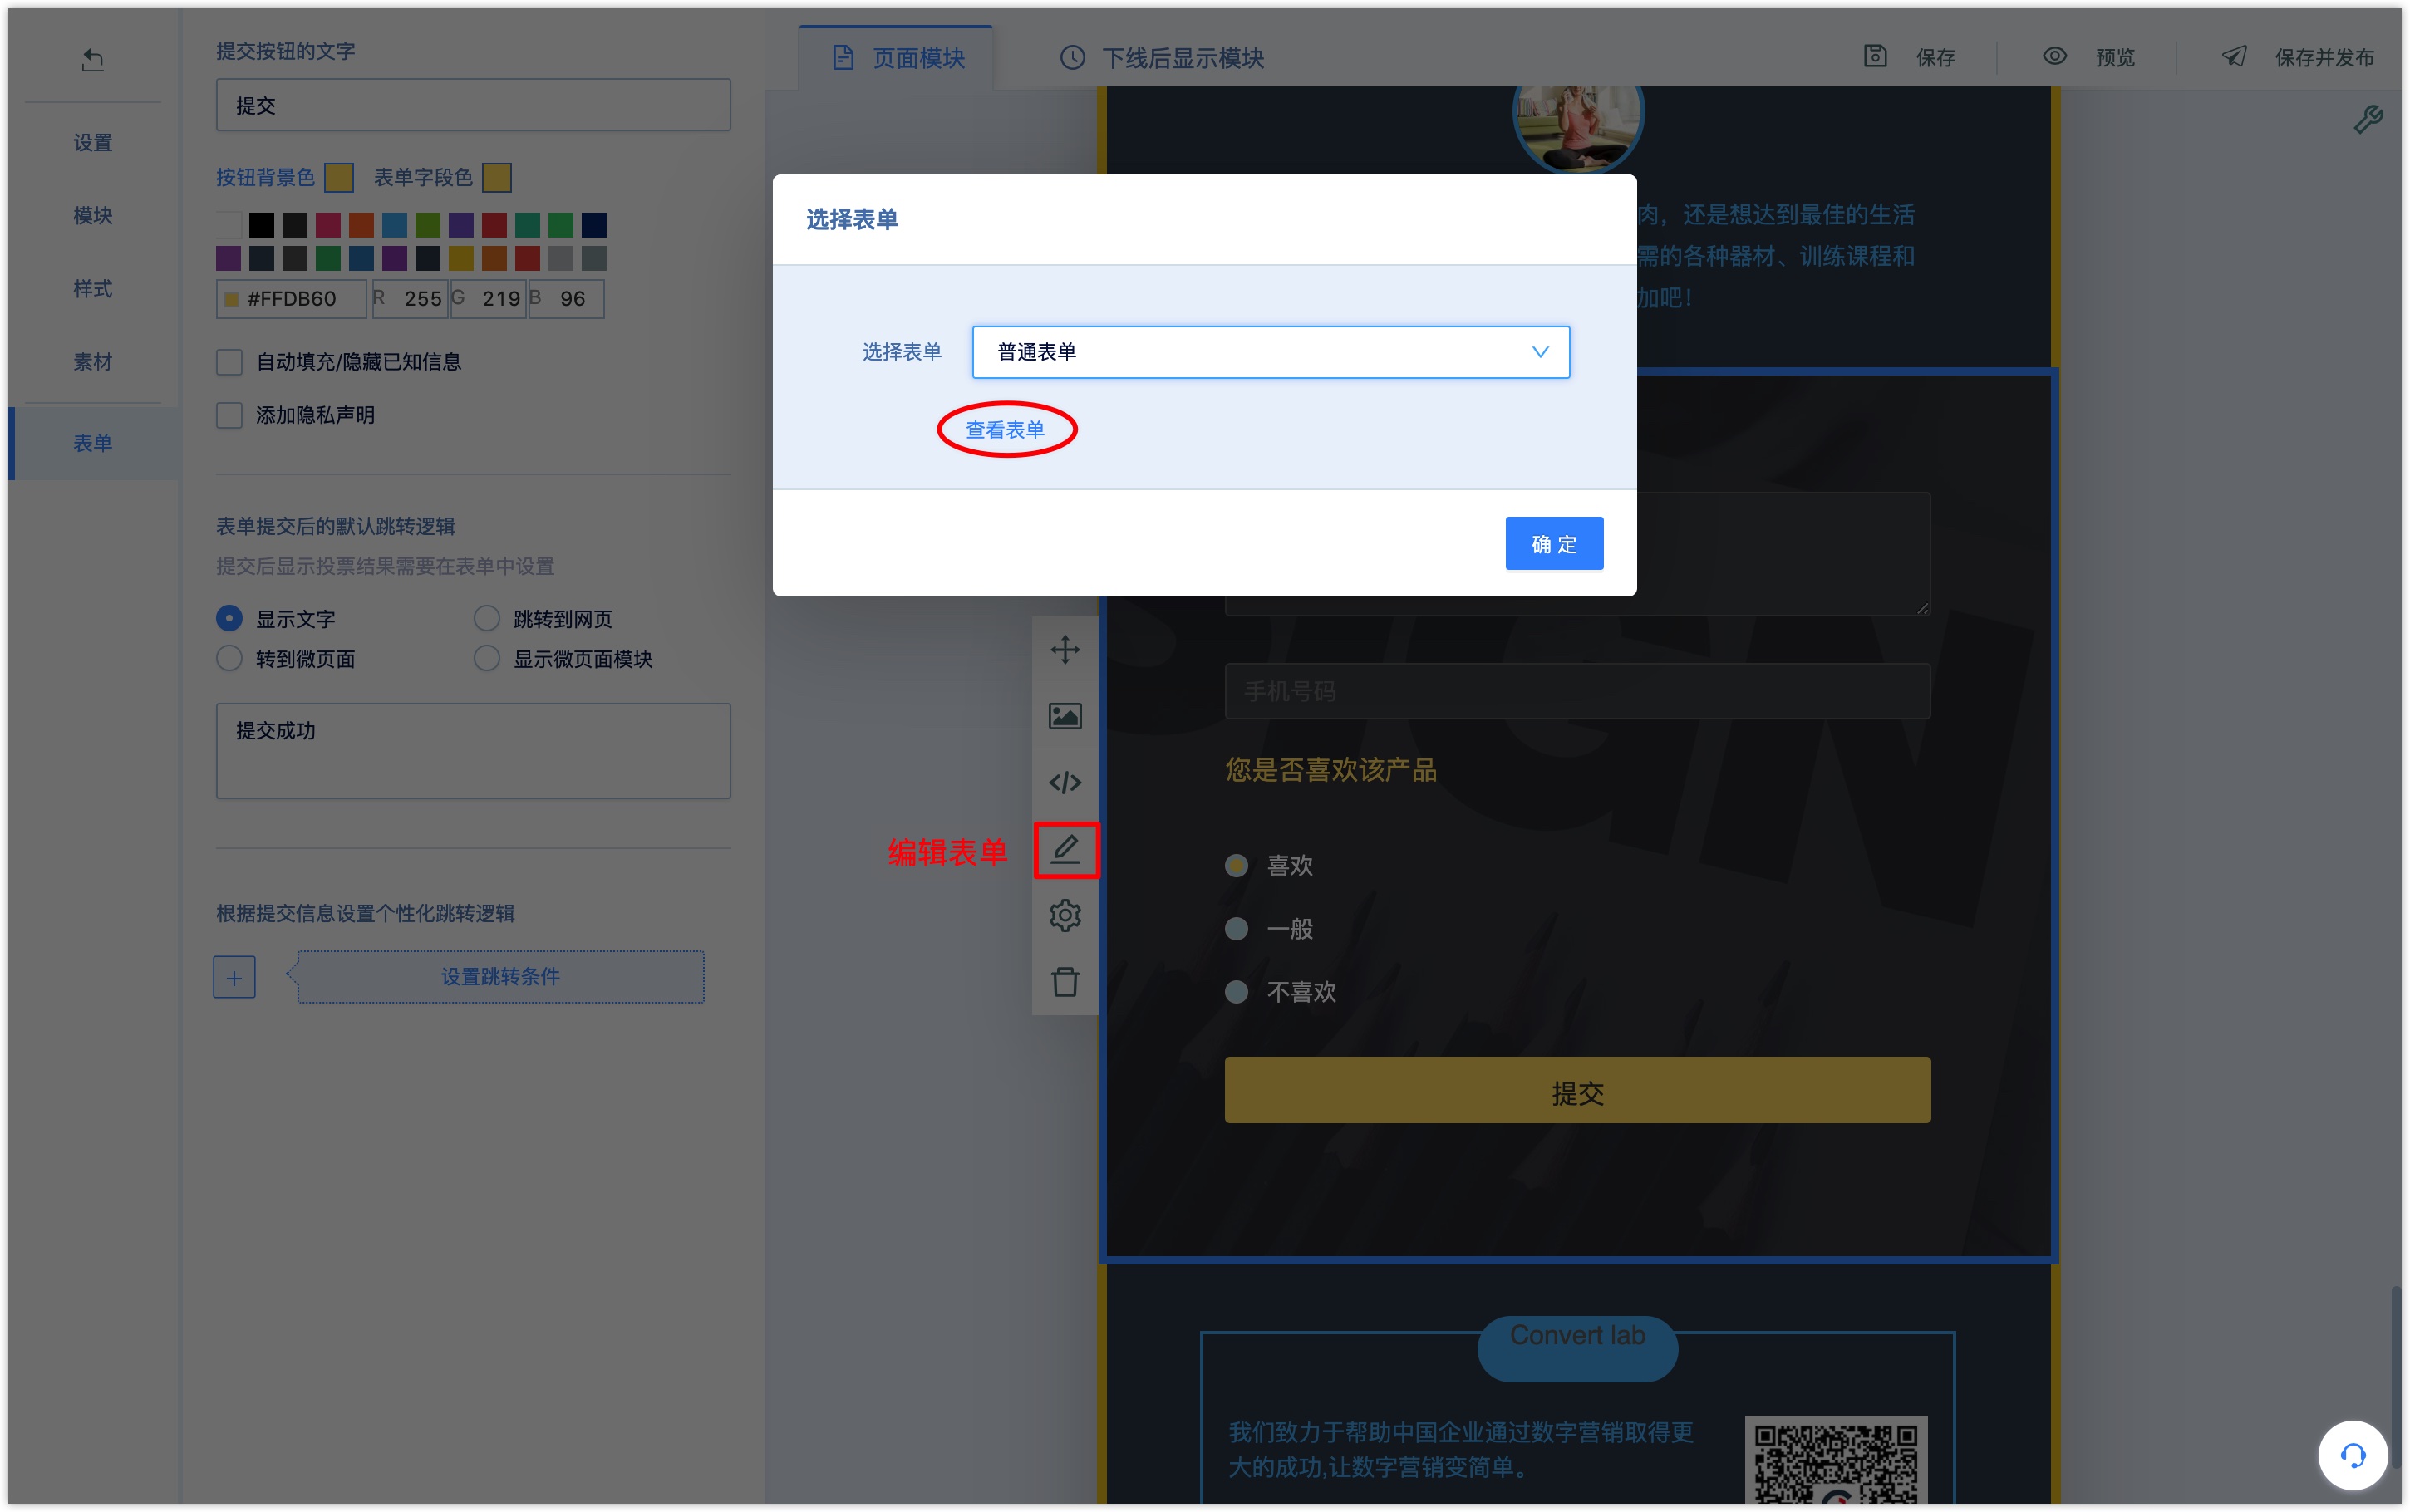This screenshot has width=2410, height=1512.
Task: Toggle 自动填充/隐藏已知信息 checkbox
Action: [229, 361]
